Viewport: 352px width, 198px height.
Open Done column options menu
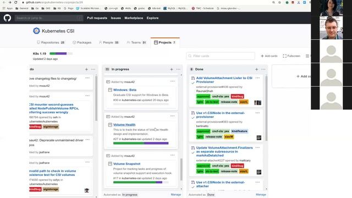click(263, 69)
